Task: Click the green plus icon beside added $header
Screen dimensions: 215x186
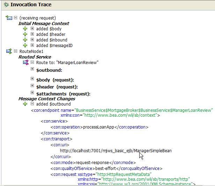Action: 25,34
